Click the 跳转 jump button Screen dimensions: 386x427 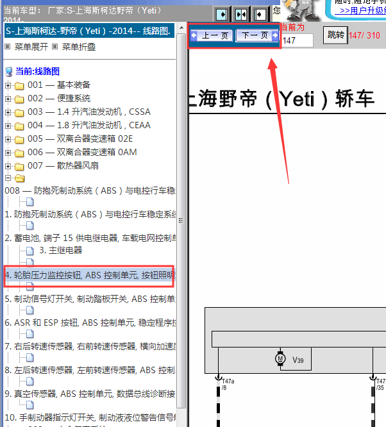[x=335, y=35]
